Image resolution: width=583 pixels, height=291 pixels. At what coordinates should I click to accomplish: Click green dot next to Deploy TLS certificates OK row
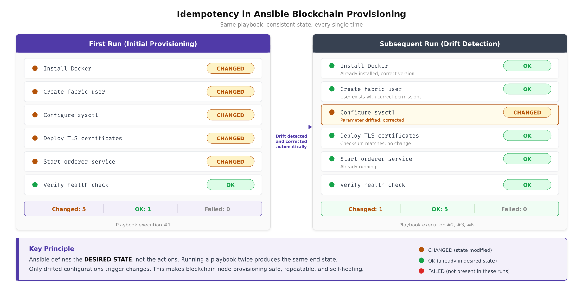point(332,136)
